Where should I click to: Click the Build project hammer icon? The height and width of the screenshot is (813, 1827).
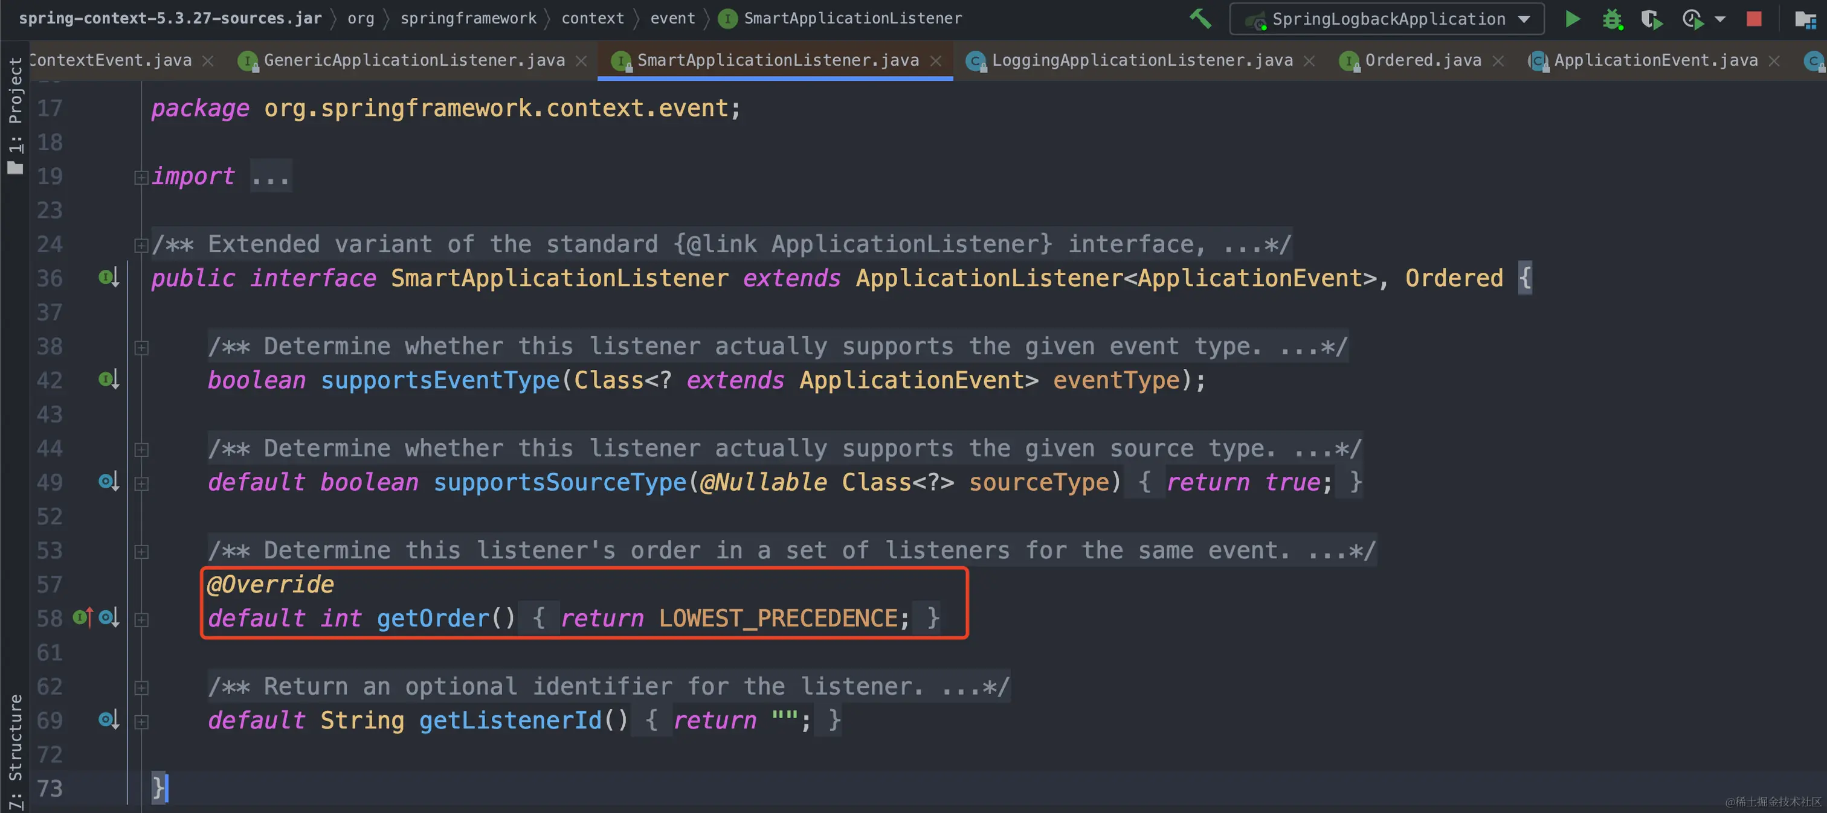(x=1200, y=19)
